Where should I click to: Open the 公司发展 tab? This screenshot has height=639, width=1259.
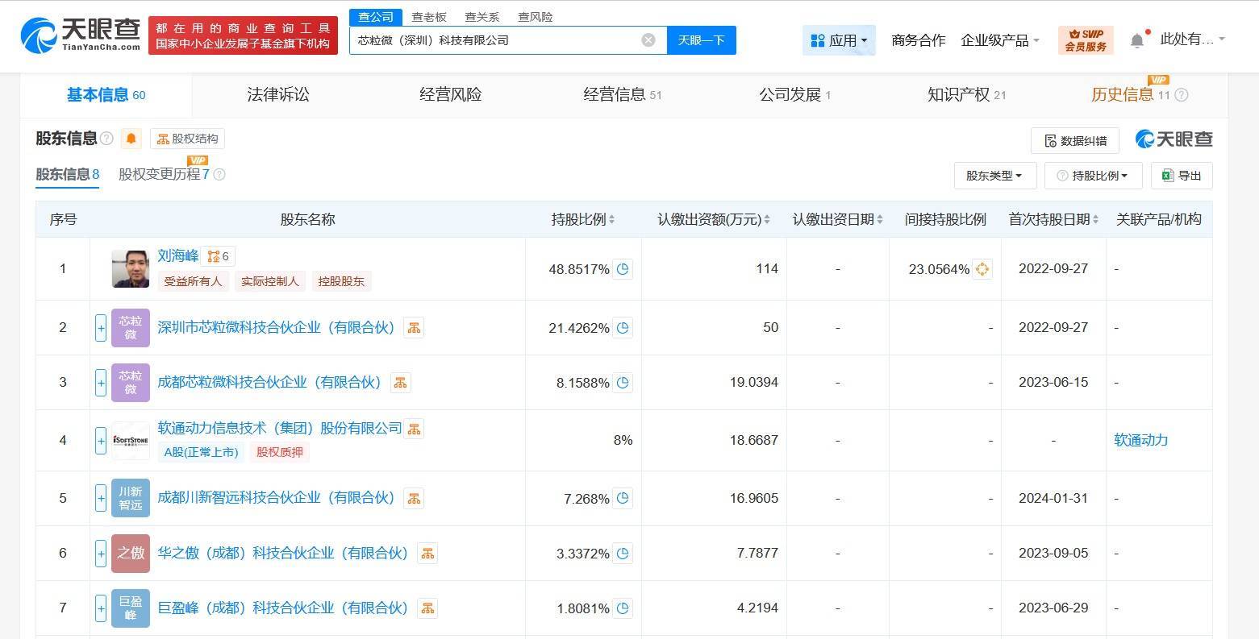[x=794, y=95]
